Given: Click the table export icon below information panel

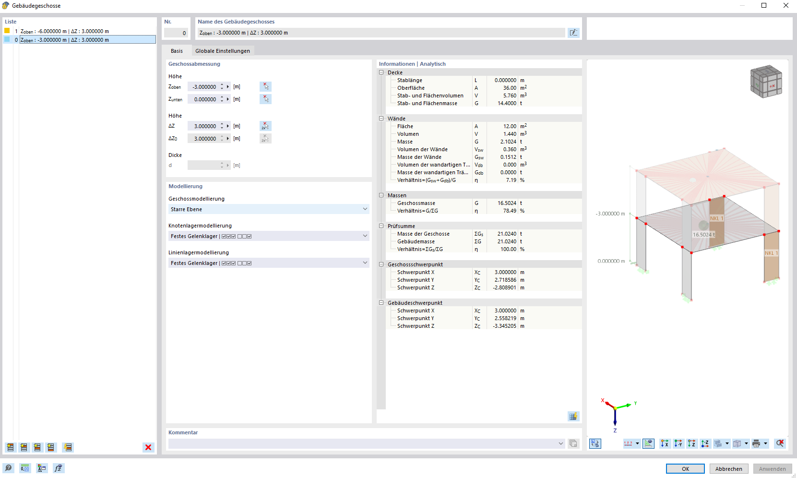Looking at the screenshot, I should tap(573, 416).
